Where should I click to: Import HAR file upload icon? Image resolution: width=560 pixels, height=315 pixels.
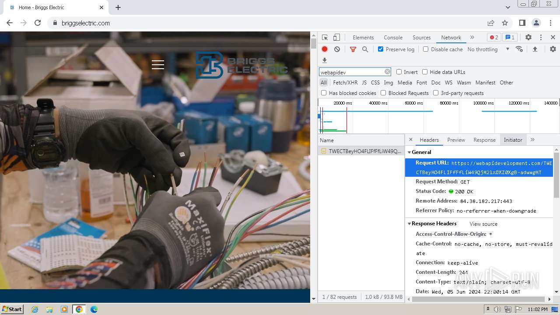(535, 49)
